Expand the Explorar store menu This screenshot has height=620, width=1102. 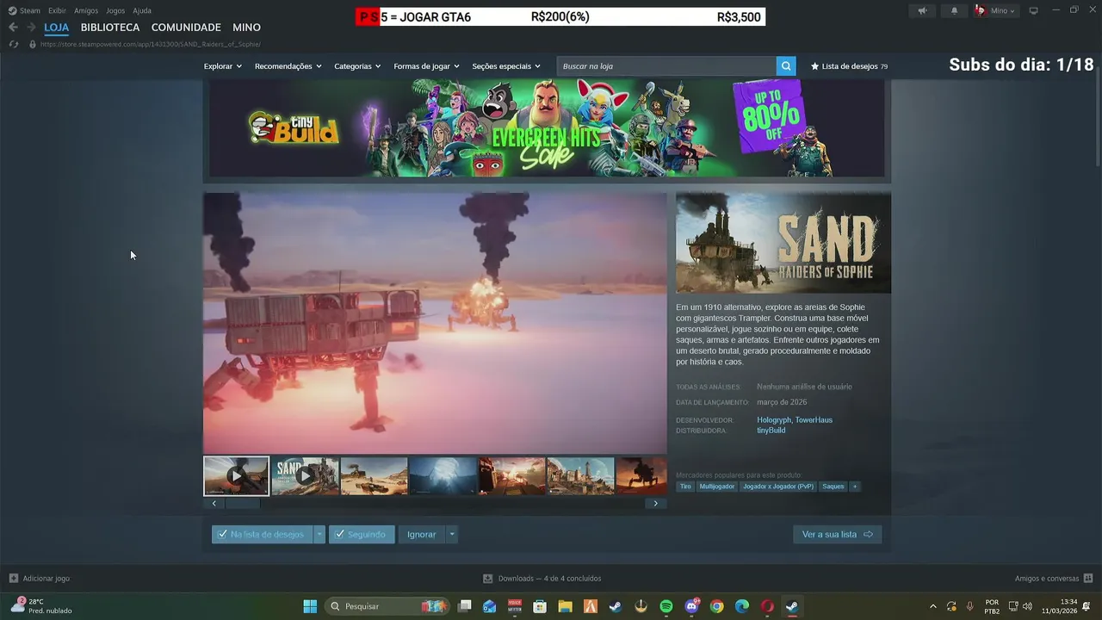click(222, 66)
